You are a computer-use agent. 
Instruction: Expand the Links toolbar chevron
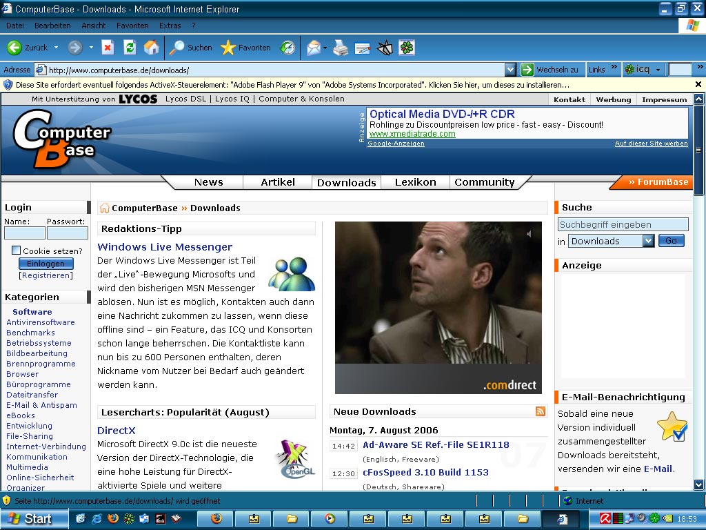pyautogui.click(x=614, y=68)
